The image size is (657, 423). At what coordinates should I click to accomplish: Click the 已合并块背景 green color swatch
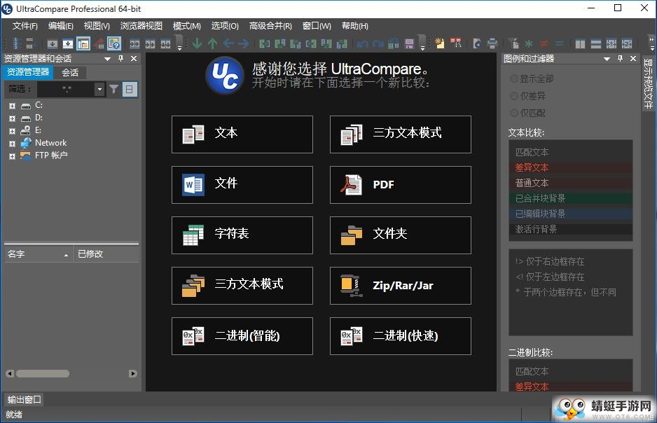tap(571, 198)
